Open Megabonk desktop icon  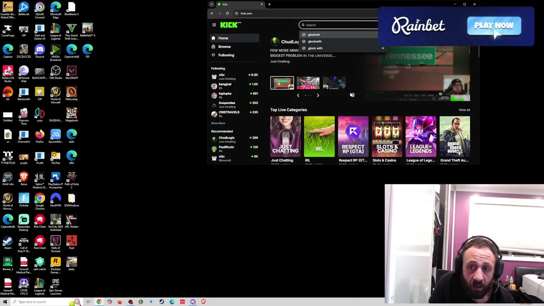(71, 116)
